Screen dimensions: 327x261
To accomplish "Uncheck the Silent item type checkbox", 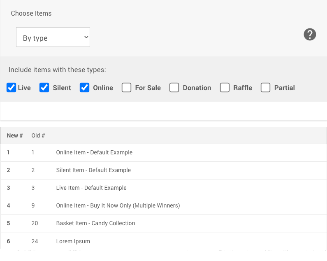I will 44,88.
